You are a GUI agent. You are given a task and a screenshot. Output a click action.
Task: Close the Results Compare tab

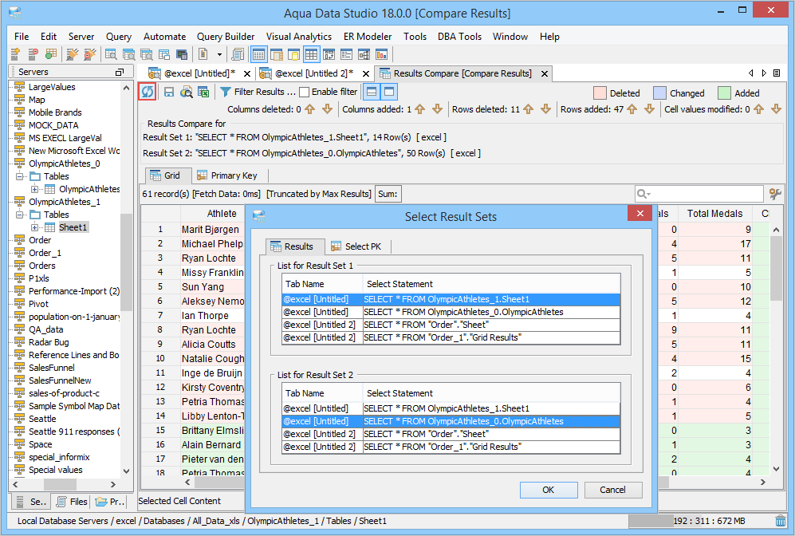pyautogui.click(x=544, y=73)
